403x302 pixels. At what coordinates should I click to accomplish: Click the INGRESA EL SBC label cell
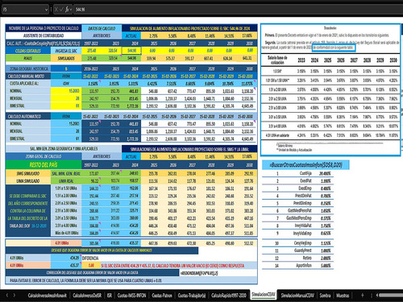tap(66, 51)
